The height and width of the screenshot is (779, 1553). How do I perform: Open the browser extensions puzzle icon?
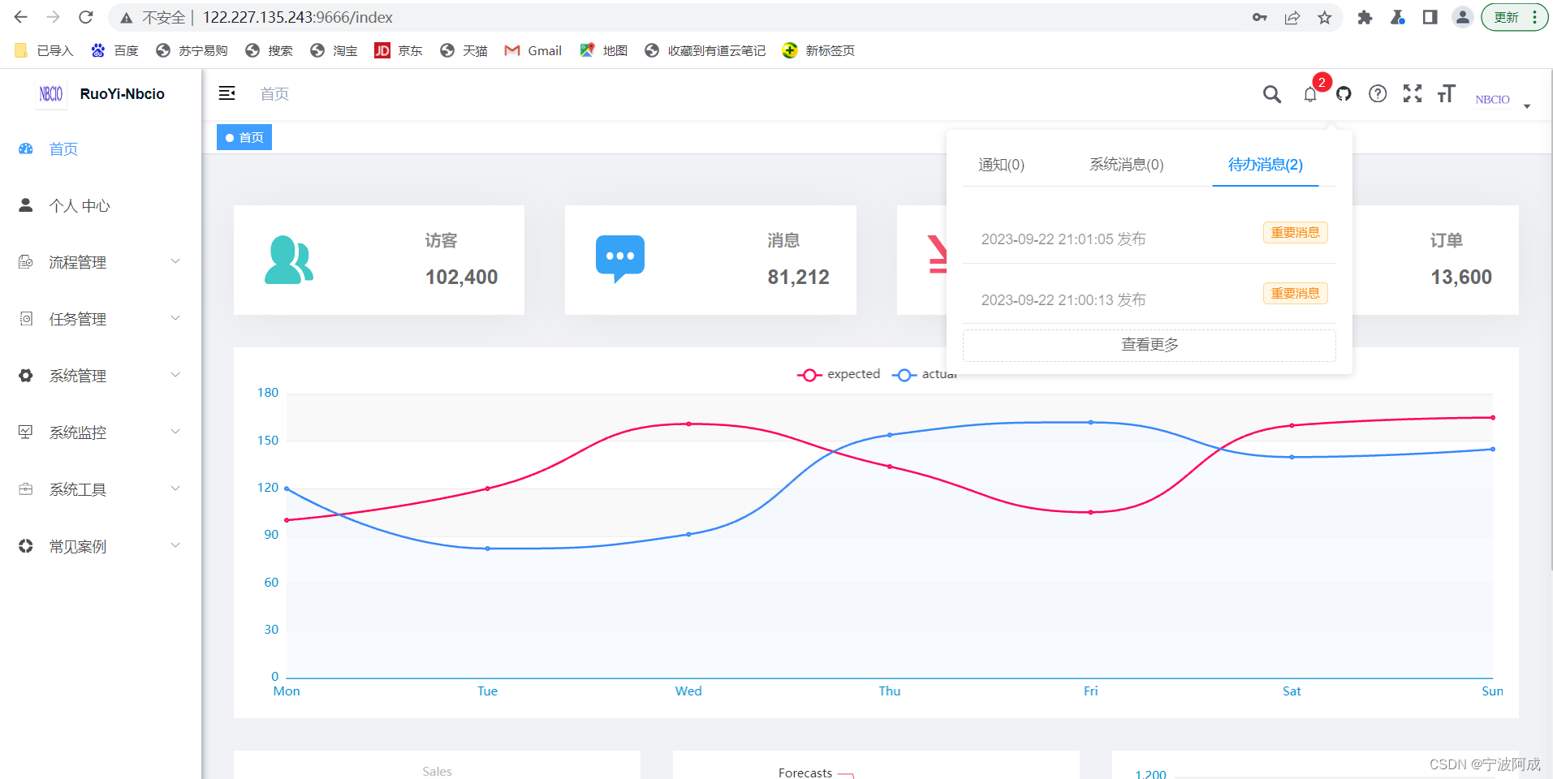[x=1365, y=17]
